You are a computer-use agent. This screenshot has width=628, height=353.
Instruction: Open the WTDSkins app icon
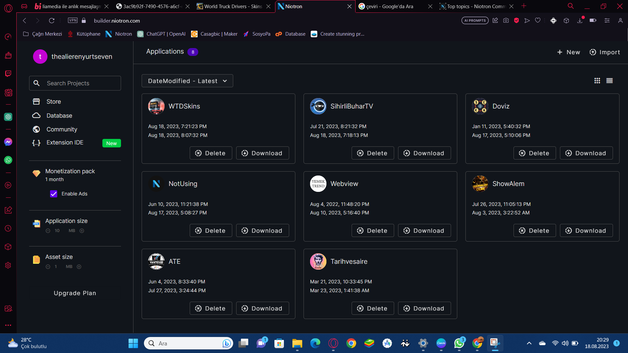[156, 106]
